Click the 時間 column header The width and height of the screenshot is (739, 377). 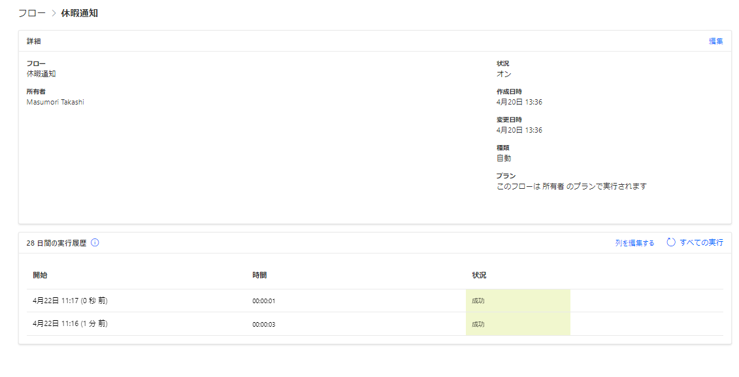259,275
